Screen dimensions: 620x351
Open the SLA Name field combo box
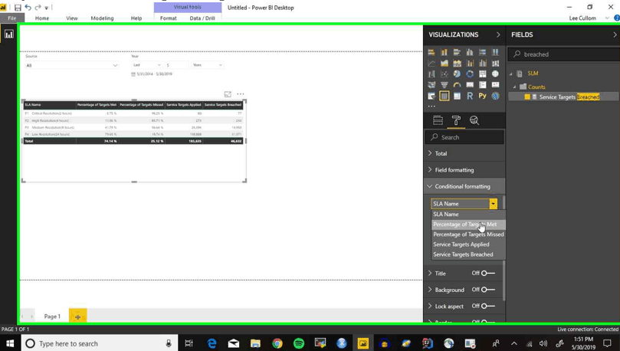(464, 204)
